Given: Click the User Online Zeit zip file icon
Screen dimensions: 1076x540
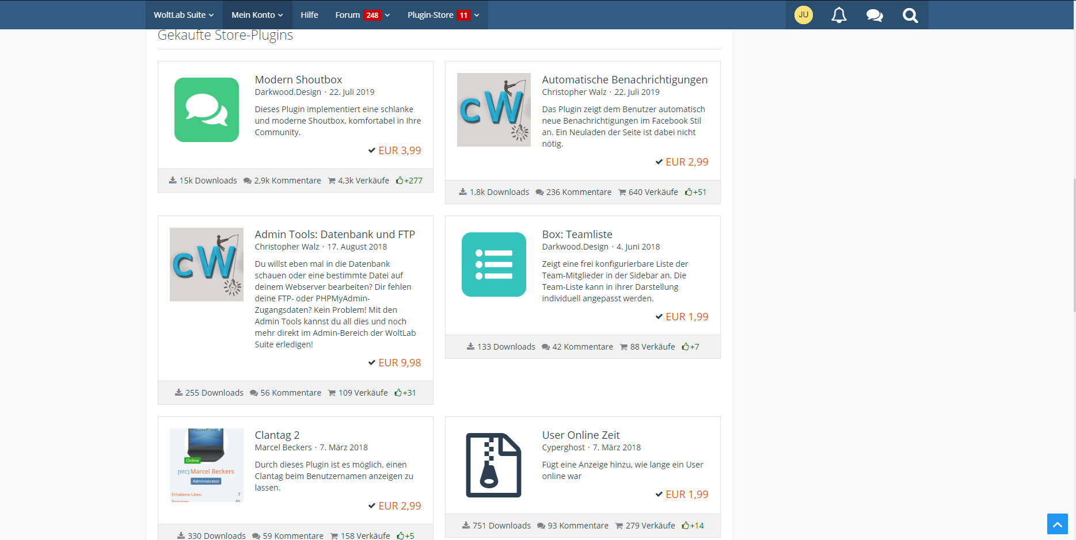Looking at the screenshot, I should tap(493, 465).
